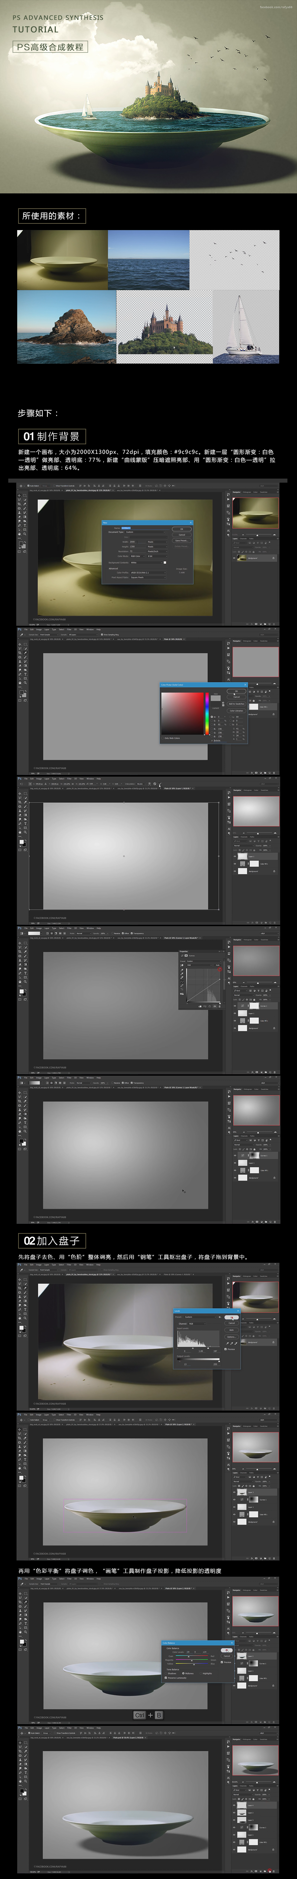Click heading "01 制作背景"
The image size is (297, 1879).
52,436
